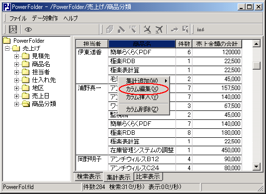Screen dimensions: 266x194
Task: Choose カラム挿入(Y) from the context menu
Action: (x=144, y=97)
